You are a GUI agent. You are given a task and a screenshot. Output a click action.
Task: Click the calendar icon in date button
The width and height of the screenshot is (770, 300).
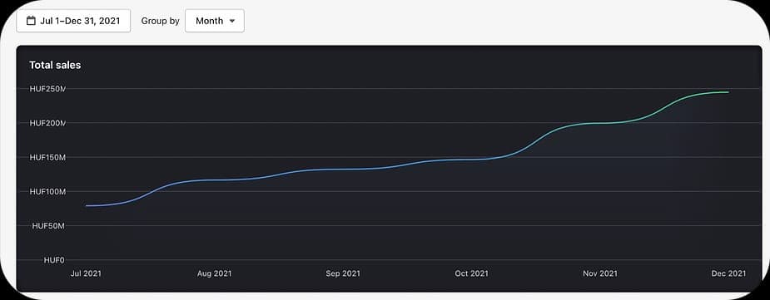[31, 21]
